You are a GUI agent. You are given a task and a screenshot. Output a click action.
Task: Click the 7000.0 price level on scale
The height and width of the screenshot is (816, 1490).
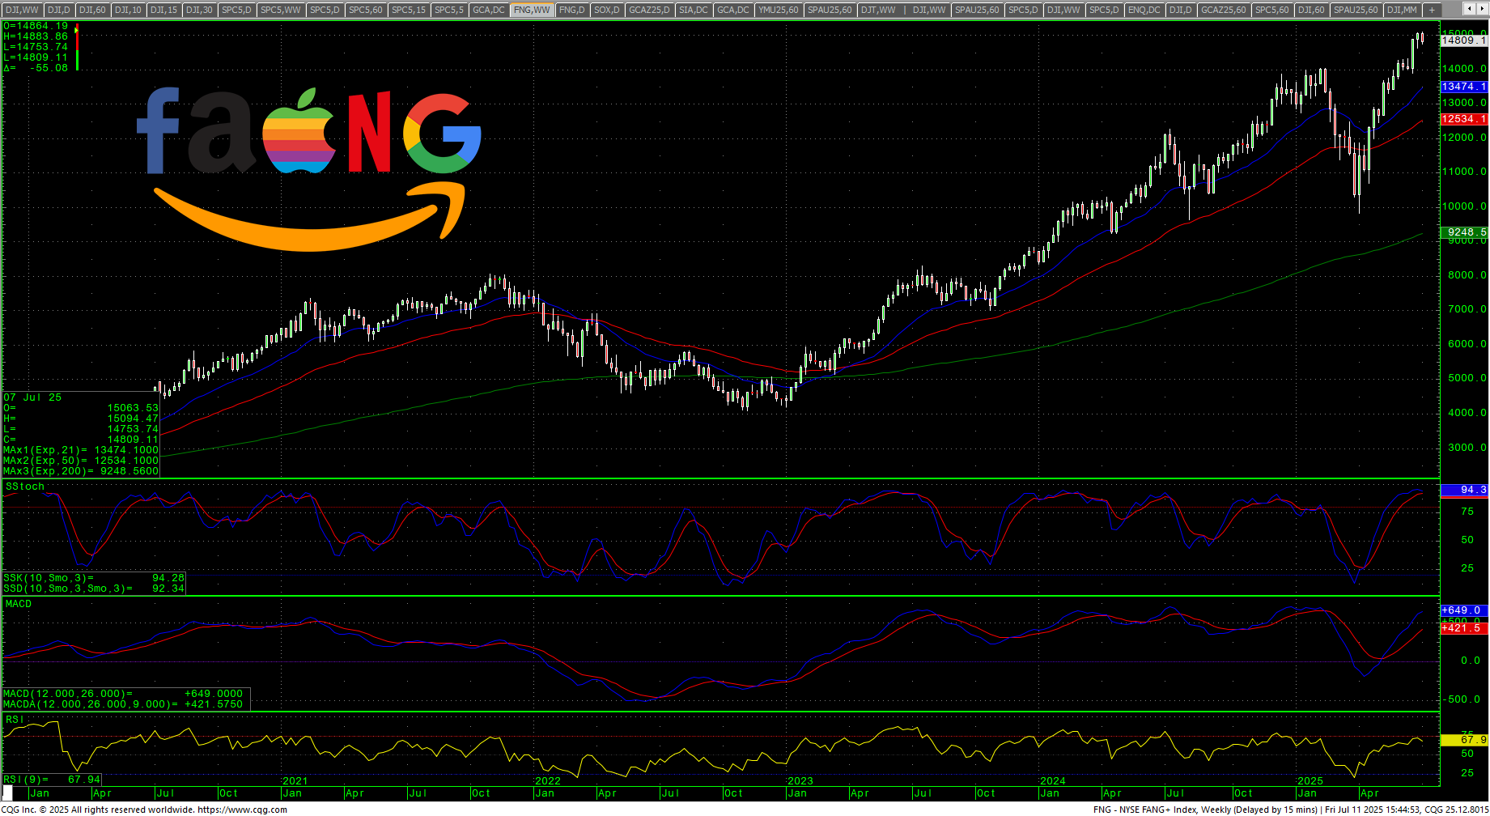[x=1467, y=309]
